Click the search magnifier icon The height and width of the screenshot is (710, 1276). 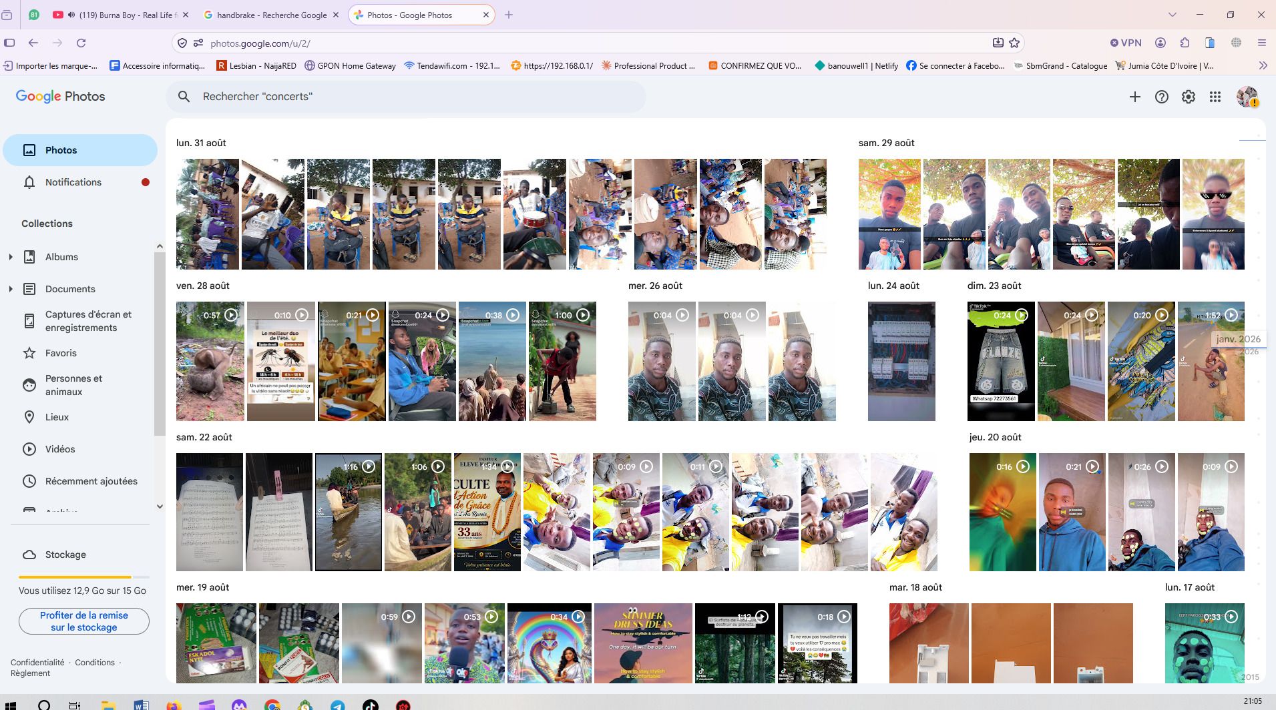(184, 97)
